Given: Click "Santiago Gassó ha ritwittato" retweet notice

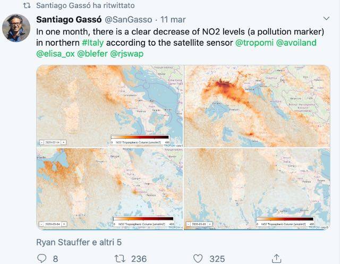Looking at the screenshot, I should pyautogui.click(x=84, y=5).
